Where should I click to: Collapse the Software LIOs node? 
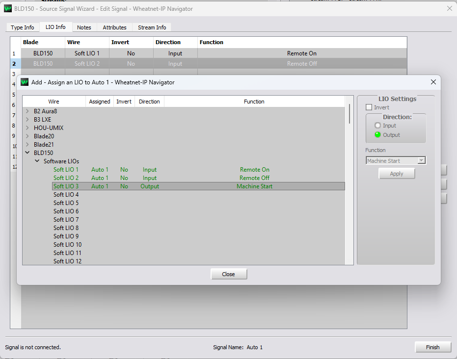pos(37,161)
